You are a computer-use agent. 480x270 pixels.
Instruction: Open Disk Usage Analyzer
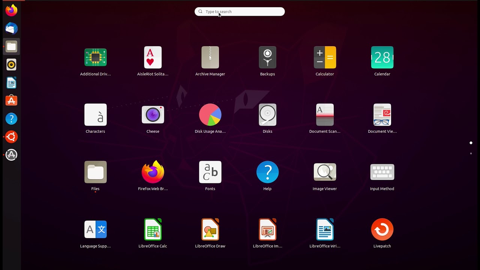(210, 115)
